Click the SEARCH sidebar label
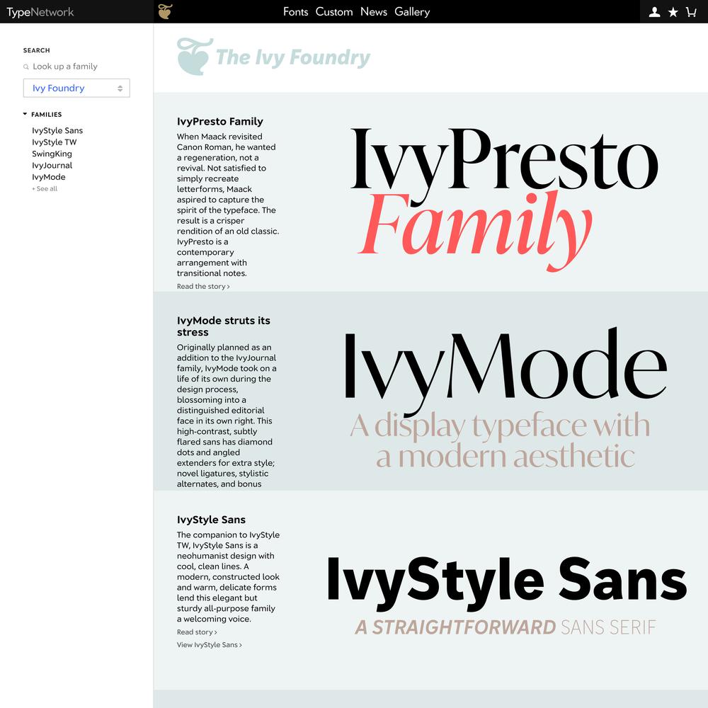Viewport: 708px width, 708px height. pos(37,50)
